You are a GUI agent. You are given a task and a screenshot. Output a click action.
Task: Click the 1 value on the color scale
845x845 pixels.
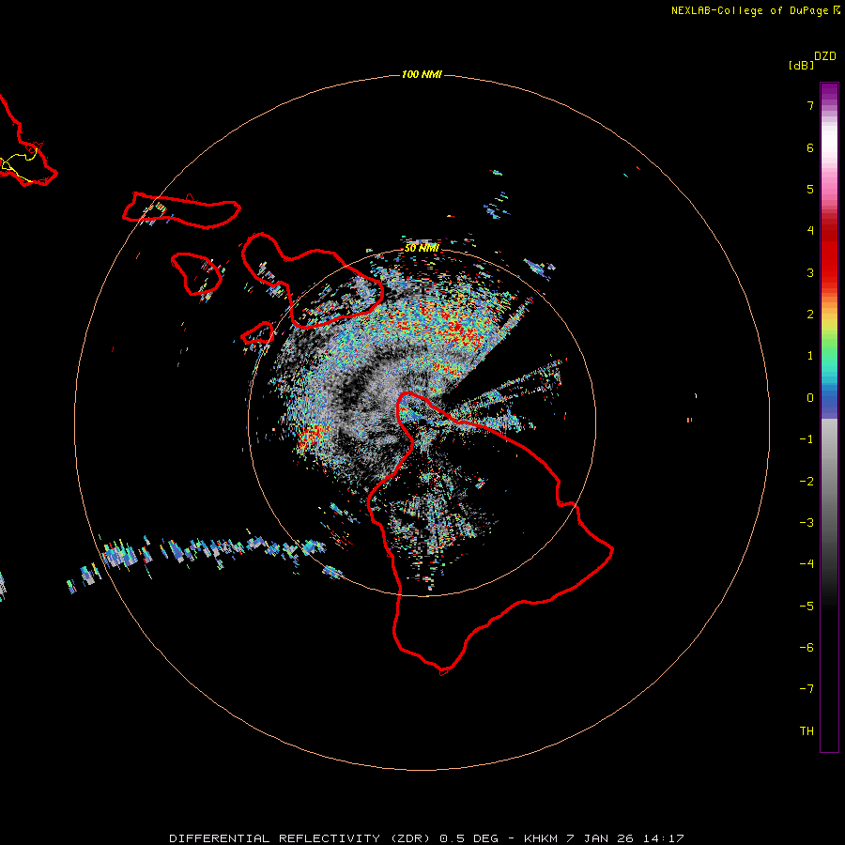810,356
